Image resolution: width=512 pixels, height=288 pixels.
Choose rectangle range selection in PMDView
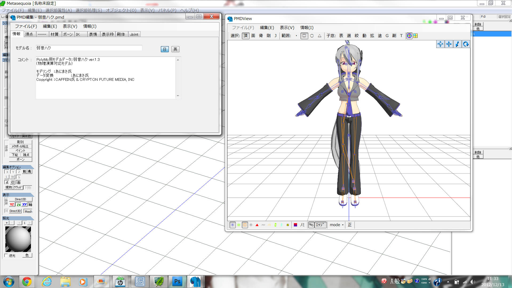304,36
